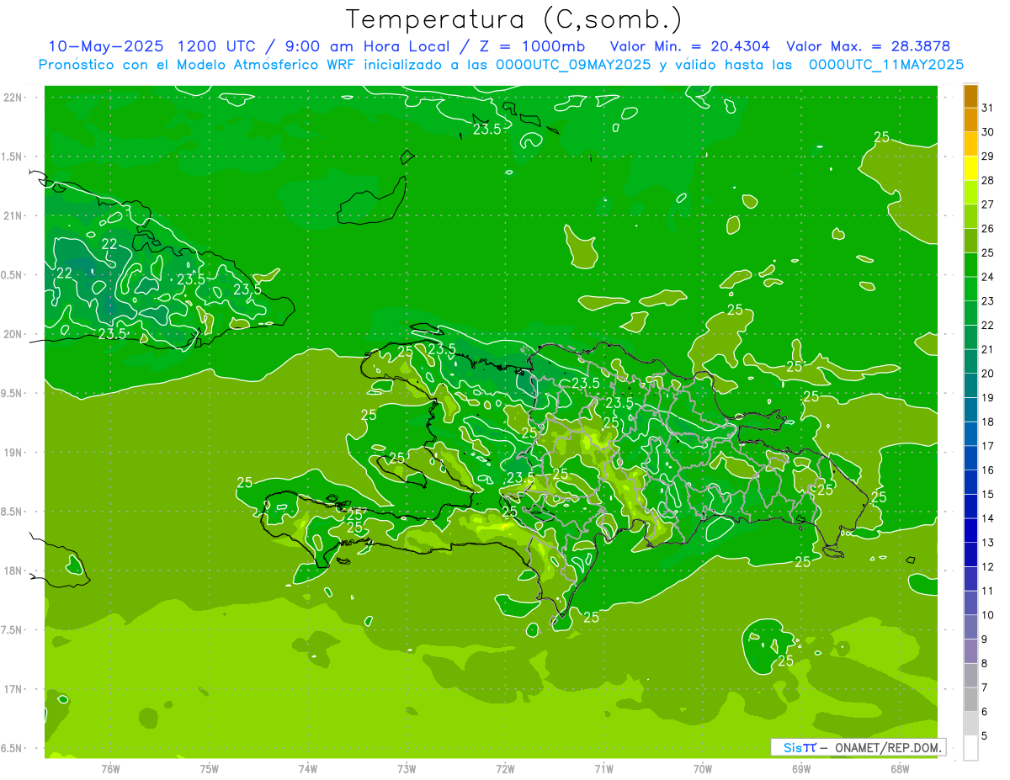The height and width of the screenshot is (780, 1010).
Task: Pick the purple swatch between 8 and 9
Action: pos(970,651)
